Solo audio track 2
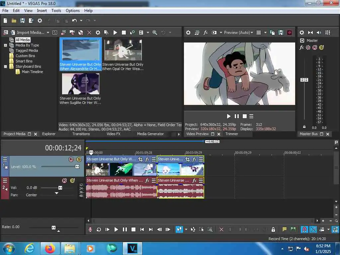The height and width of the screenshot is (255, 340). click(x=72, y=181)
